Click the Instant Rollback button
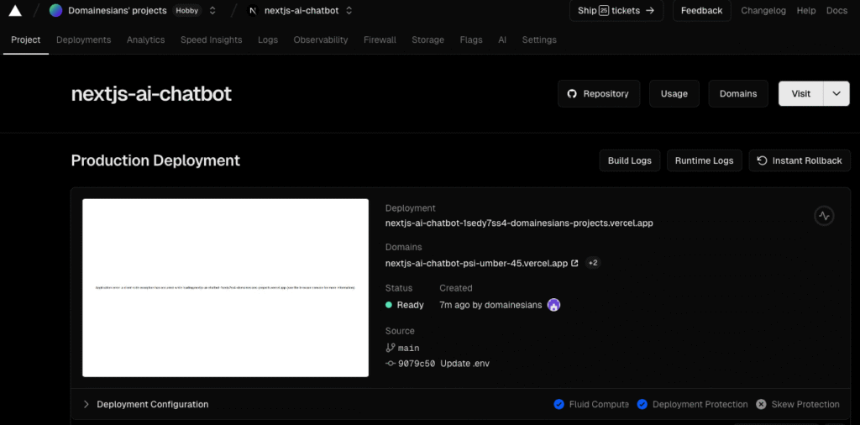860x425 pixels. pyautogui.click(x=800, y=160)
